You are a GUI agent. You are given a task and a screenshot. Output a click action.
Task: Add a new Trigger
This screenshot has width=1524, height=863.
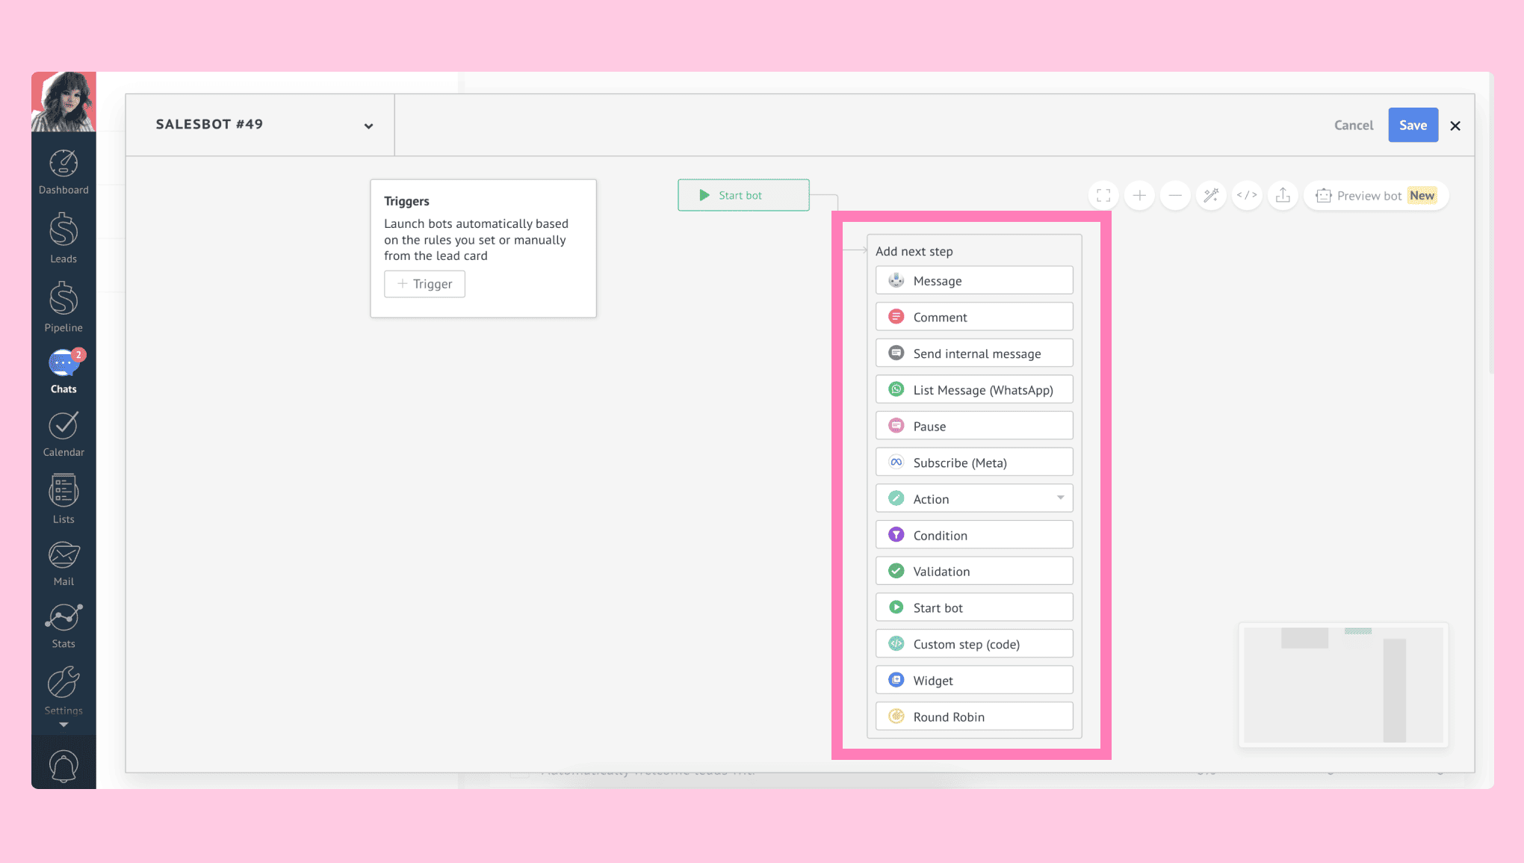424,284
